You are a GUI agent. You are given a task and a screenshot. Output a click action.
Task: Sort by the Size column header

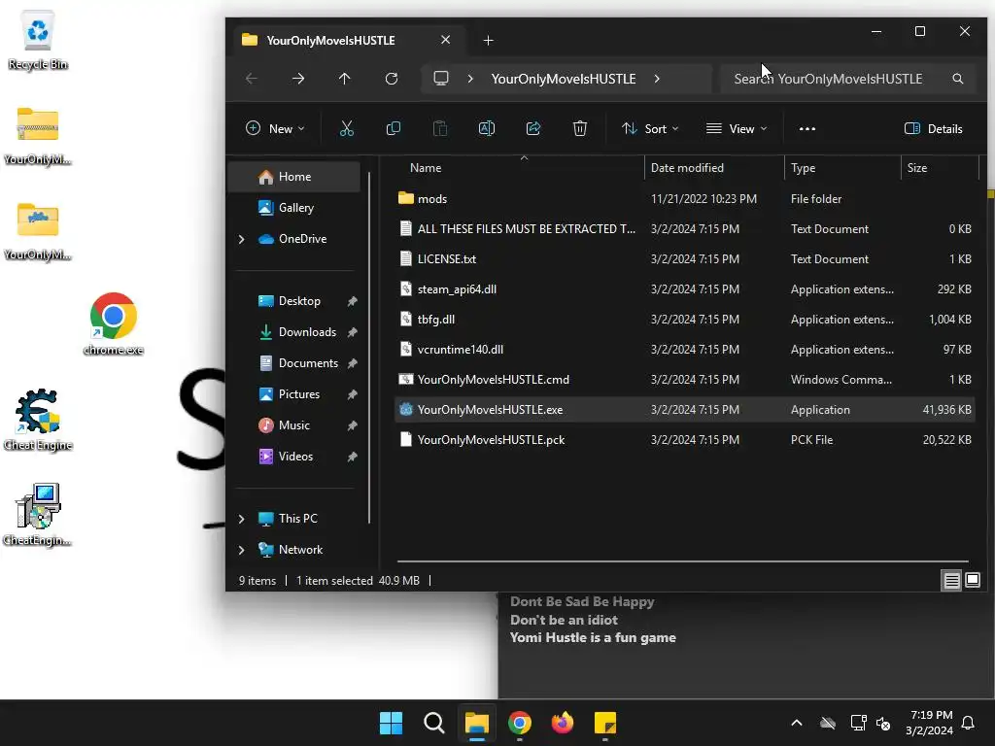coord(940,168)
